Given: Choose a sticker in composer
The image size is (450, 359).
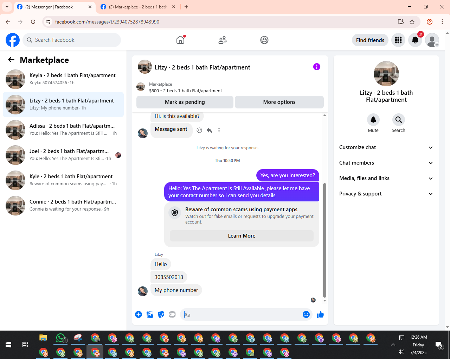Looking at the screenshot, I should point(161,314).
